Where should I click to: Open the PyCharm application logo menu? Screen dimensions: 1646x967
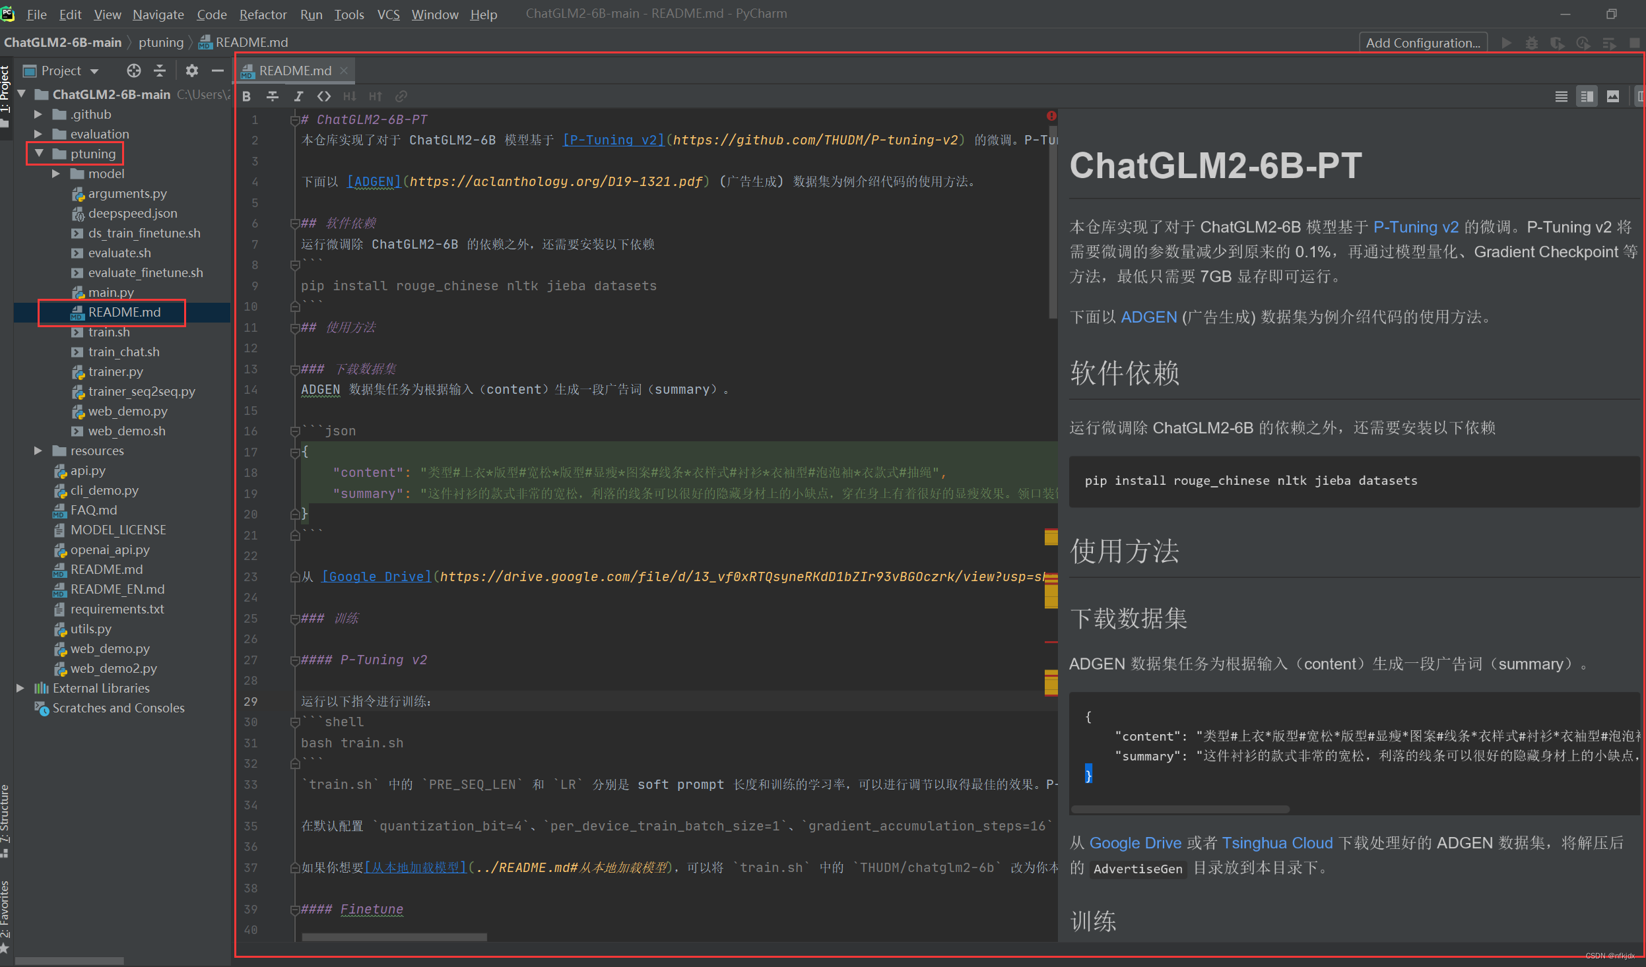click(8, 13)
